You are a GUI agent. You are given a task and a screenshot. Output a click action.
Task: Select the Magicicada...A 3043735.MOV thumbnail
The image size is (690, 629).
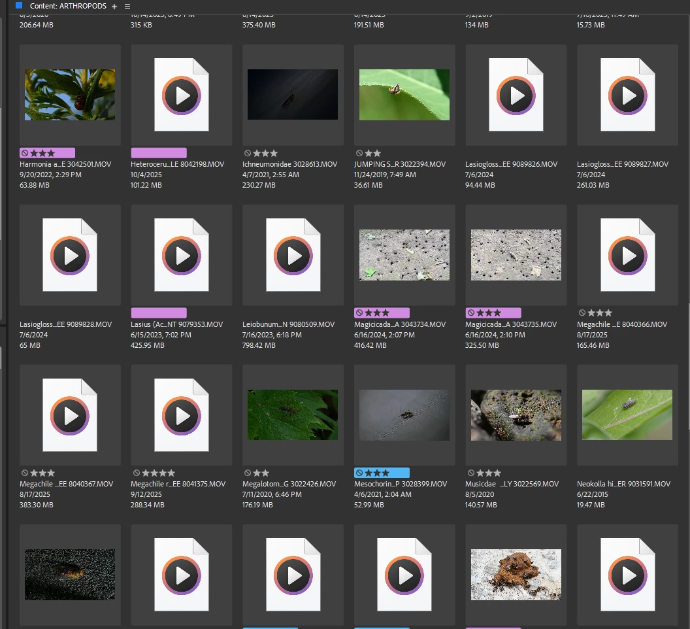pyautogui.click(x=516, y=254)
